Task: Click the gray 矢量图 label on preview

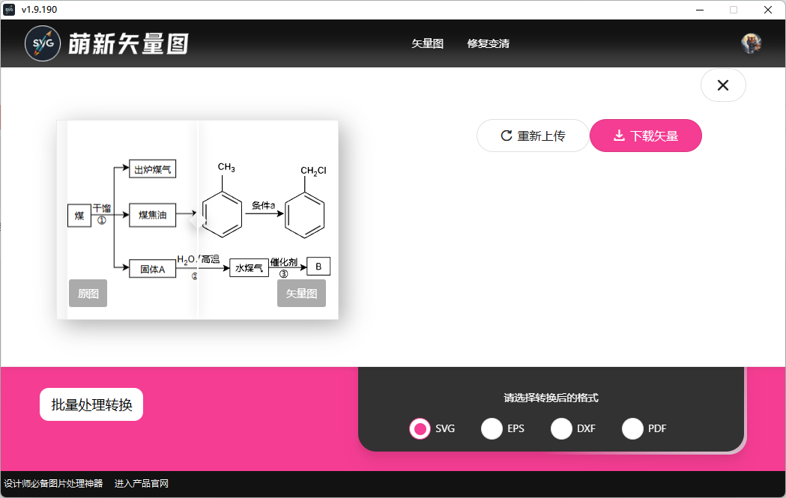Action: coord(301,294)
